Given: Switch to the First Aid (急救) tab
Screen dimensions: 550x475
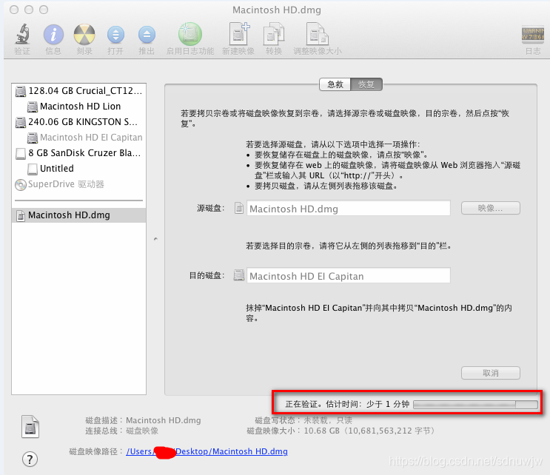Looking at the screenshot, I should [x=335, y=84].
